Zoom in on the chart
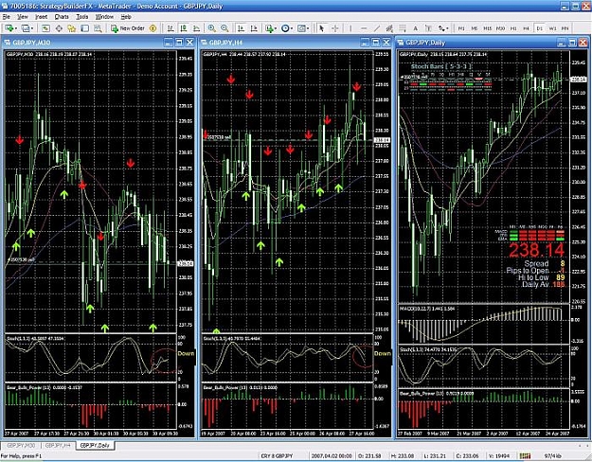Viewport: 592px width, 462px height. coord(212,28)
